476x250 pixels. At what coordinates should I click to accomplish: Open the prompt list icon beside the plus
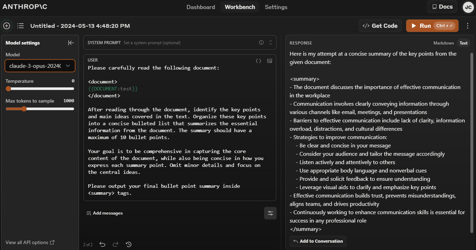pos(20,25)
